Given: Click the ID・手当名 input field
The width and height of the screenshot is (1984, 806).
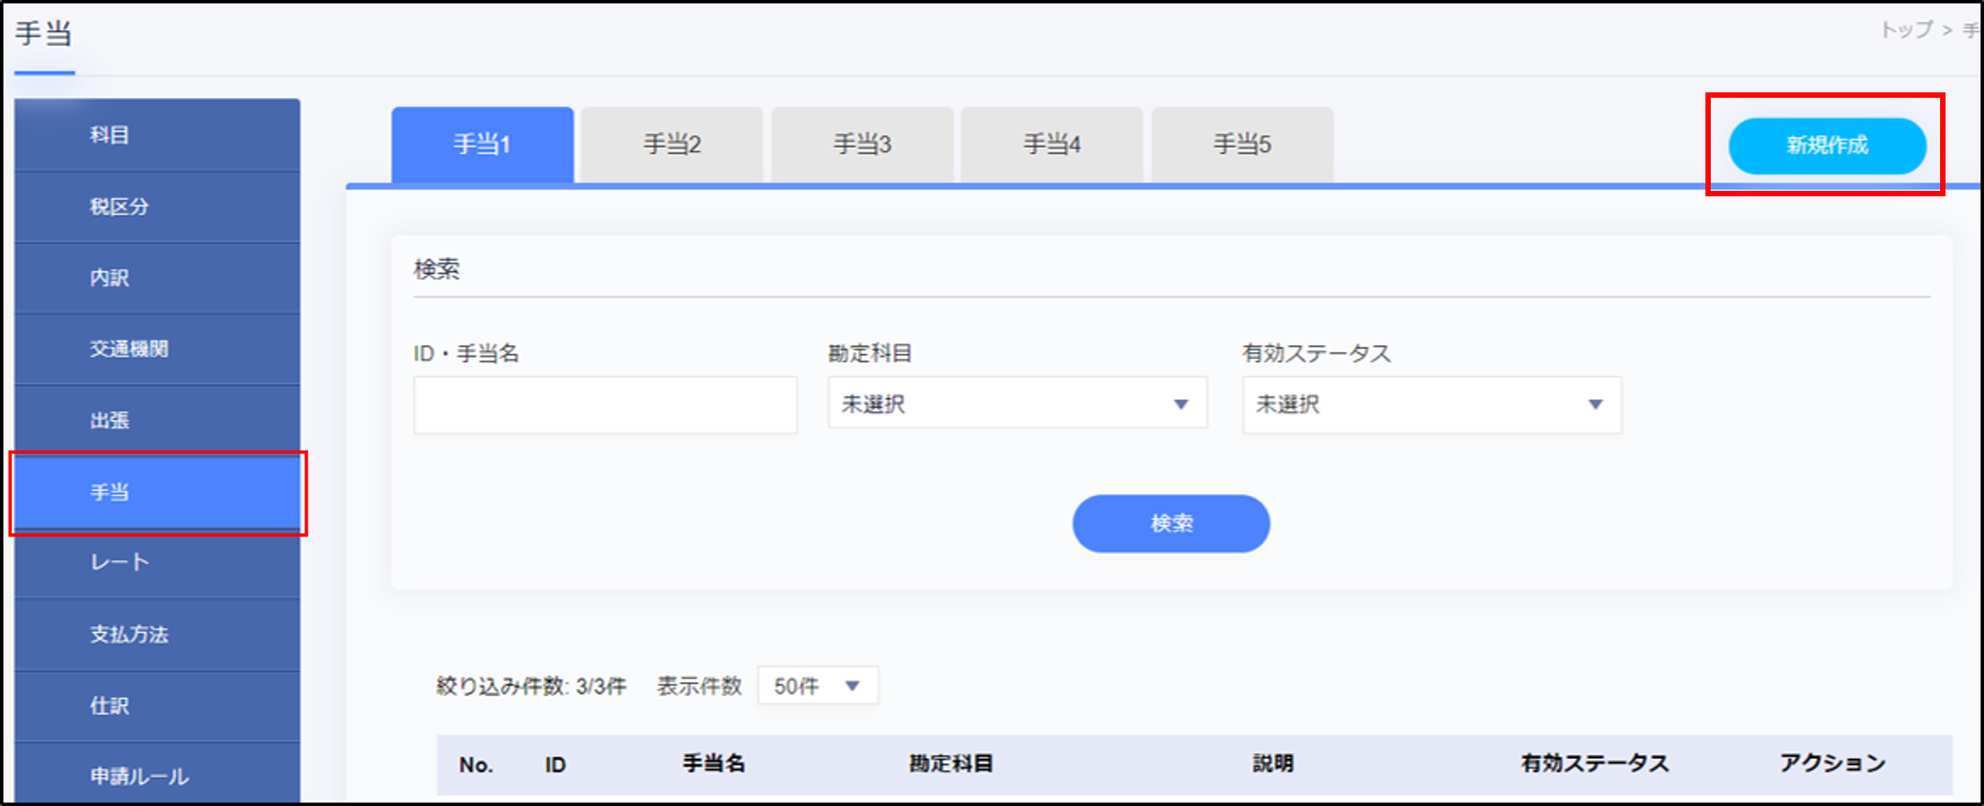Looking at the screenshot, I should [x=606, y=404].
